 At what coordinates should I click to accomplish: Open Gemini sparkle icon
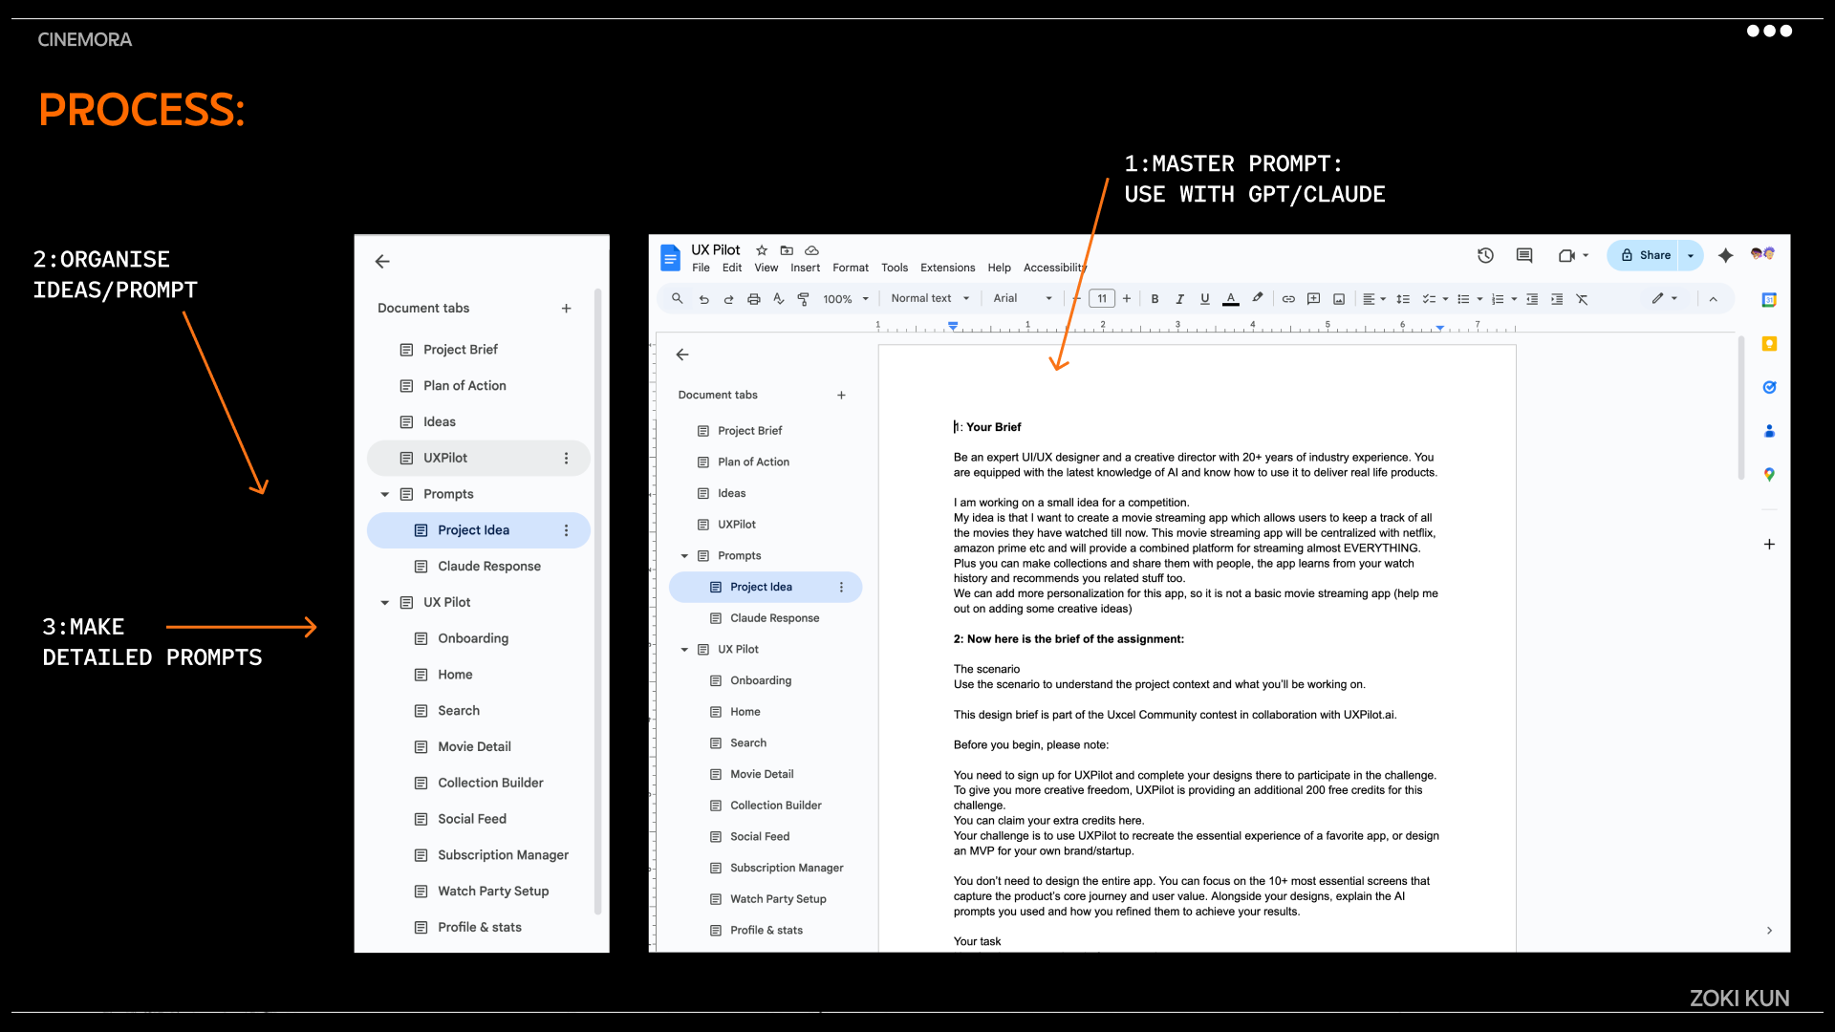(1725, 255)
